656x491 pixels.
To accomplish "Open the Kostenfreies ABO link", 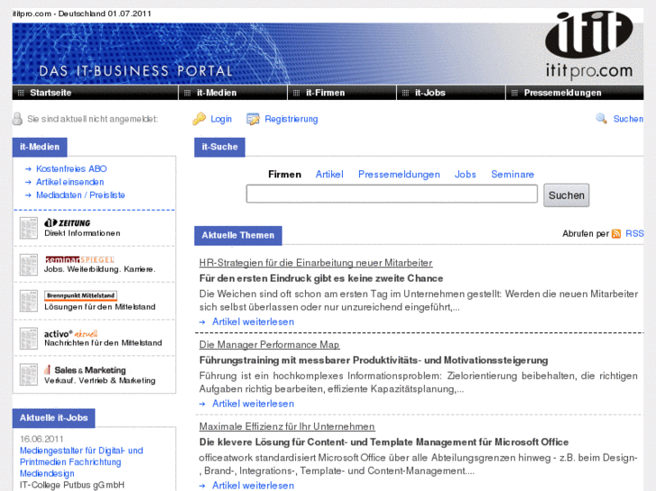I will [71, 168].
